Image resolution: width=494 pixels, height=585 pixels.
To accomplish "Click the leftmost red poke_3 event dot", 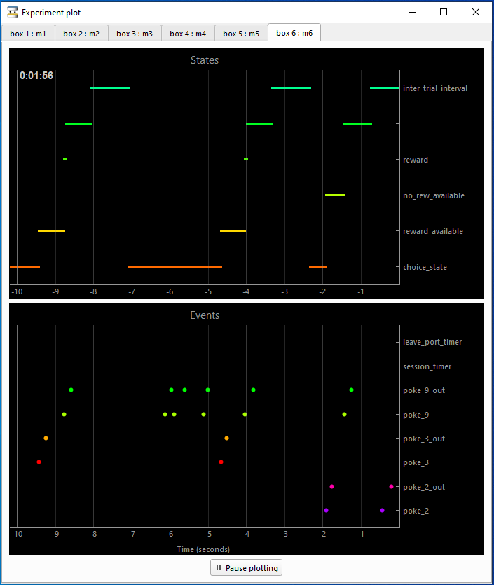I will [39, 462].
